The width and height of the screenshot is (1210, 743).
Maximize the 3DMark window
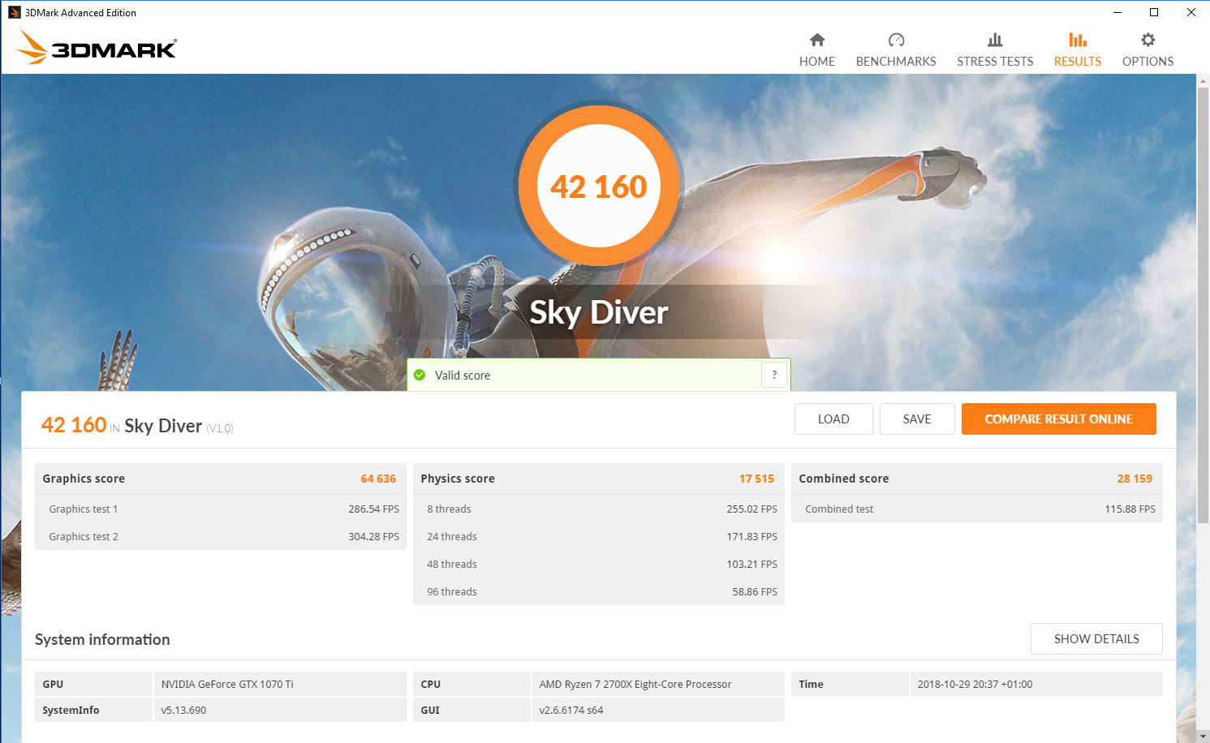[x=1154, y=12]
